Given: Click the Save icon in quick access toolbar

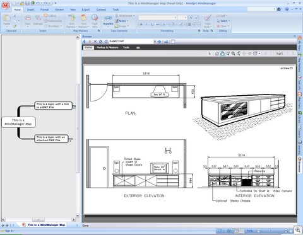Looking at the screenshot, I should (x=27, y=3).
